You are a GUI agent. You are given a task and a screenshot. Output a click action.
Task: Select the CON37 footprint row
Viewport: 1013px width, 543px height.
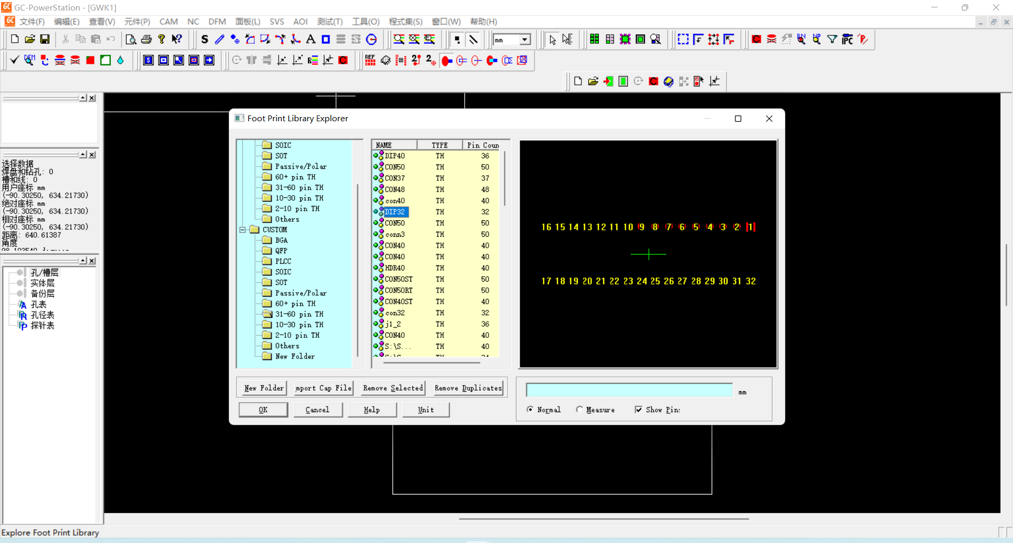[436, 178]
